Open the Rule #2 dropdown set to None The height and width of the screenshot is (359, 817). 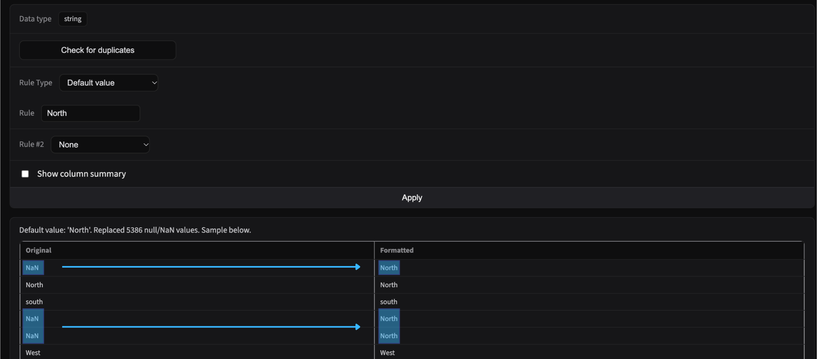click(x=100, y=144)
